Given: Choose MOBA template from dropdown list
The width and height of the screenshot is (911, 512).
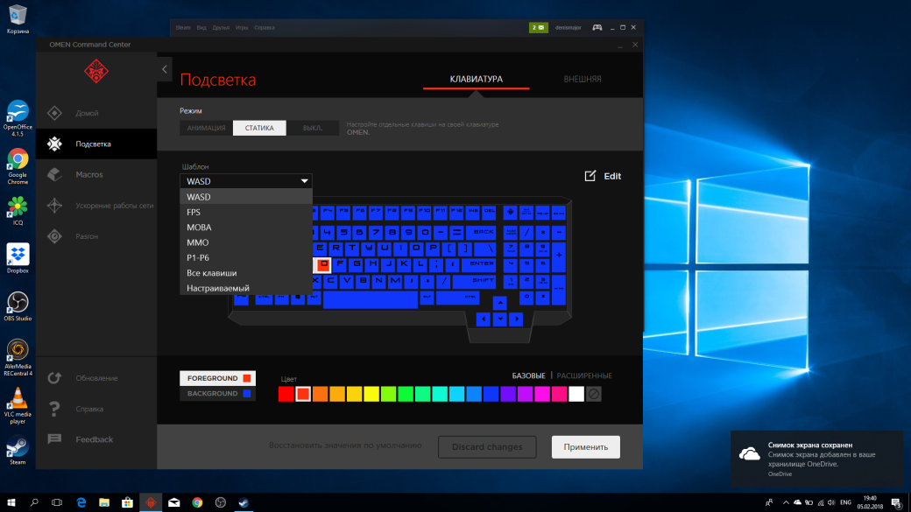Looking at the screenshot, I should pyautogui.click(x=246, y=227).
